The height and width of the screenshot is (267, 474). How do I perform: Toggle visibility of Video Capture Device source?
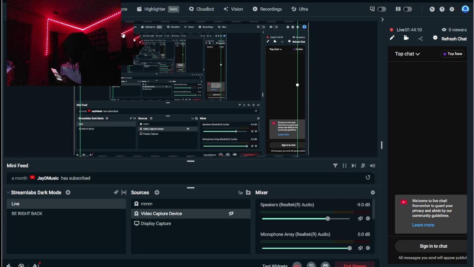(x=231, y=214)
